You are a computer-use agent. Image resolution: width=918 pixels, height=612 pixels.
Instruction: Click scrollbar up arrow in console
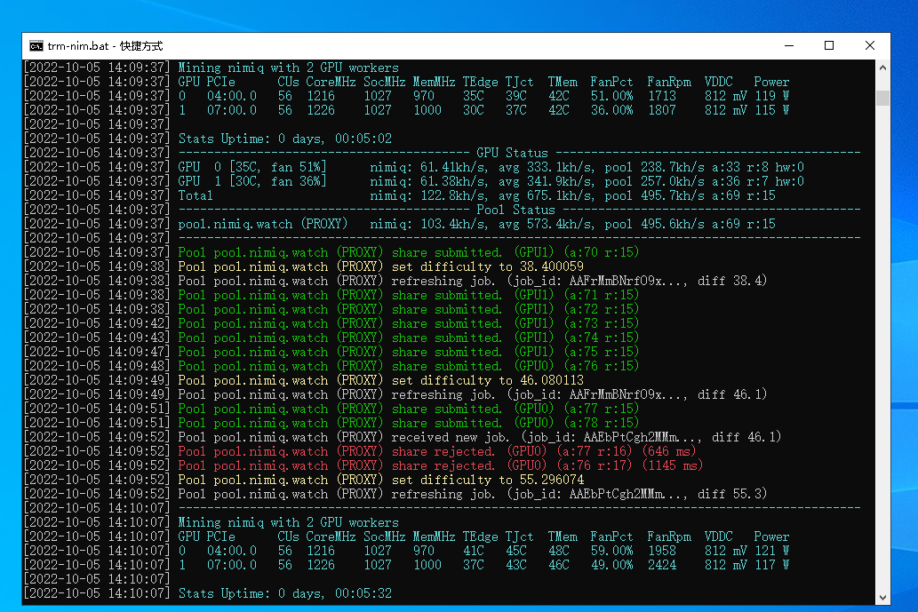(882, 68)
